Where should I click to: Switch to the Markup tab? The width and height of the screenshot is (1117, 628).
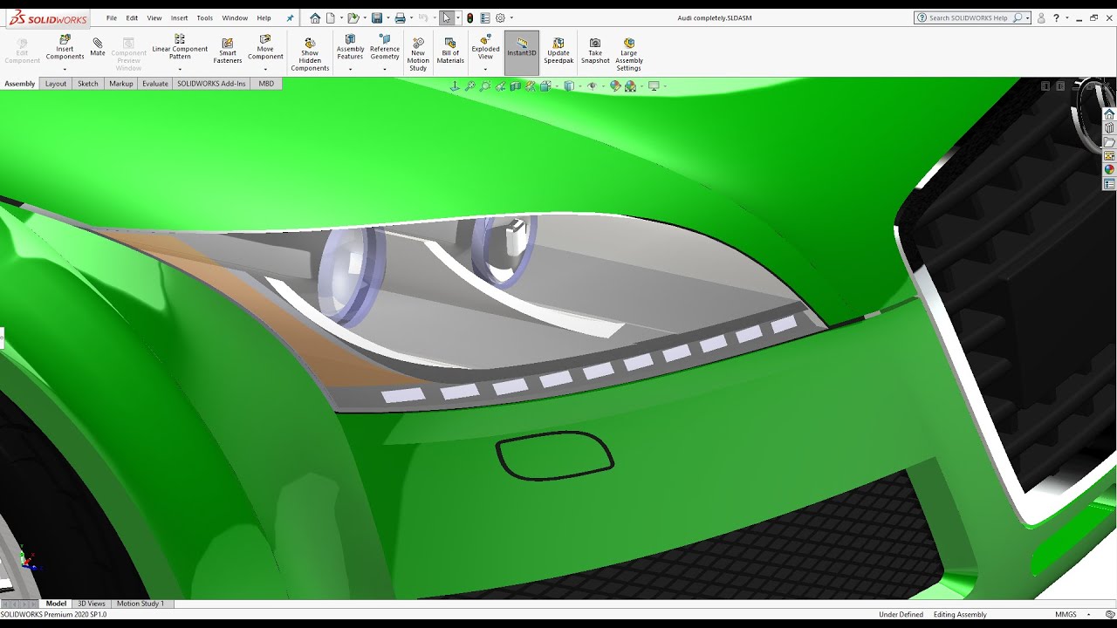click(x=121, y=84)
